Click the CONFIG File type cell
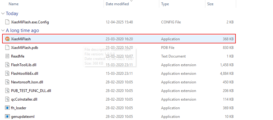 tap(171, 22)
